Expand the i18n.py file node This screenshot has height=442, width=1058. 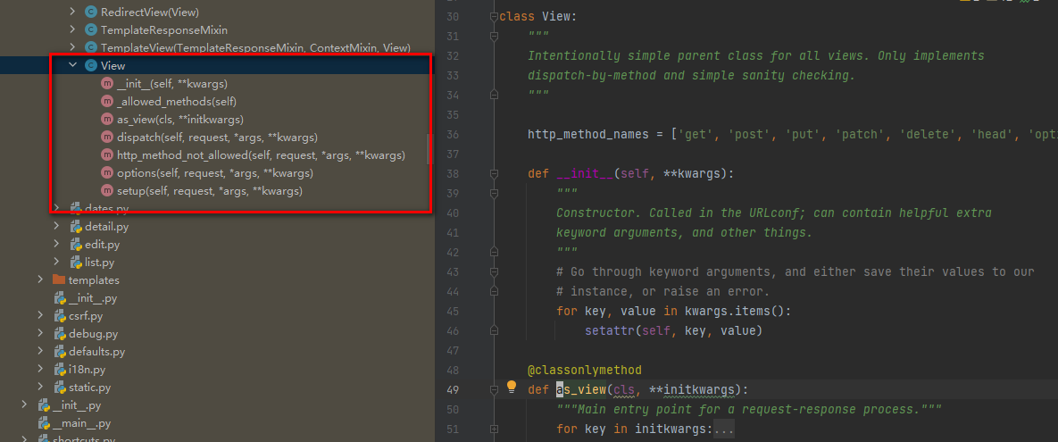click(41, 369)
